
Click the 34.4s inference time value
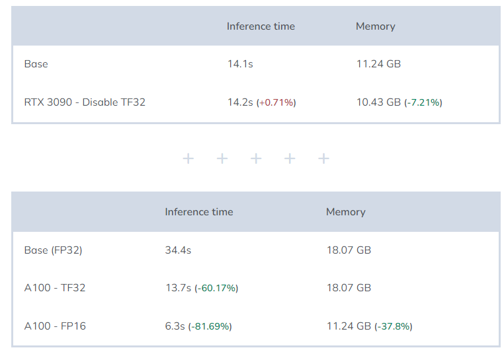click(x=178, y=250)
